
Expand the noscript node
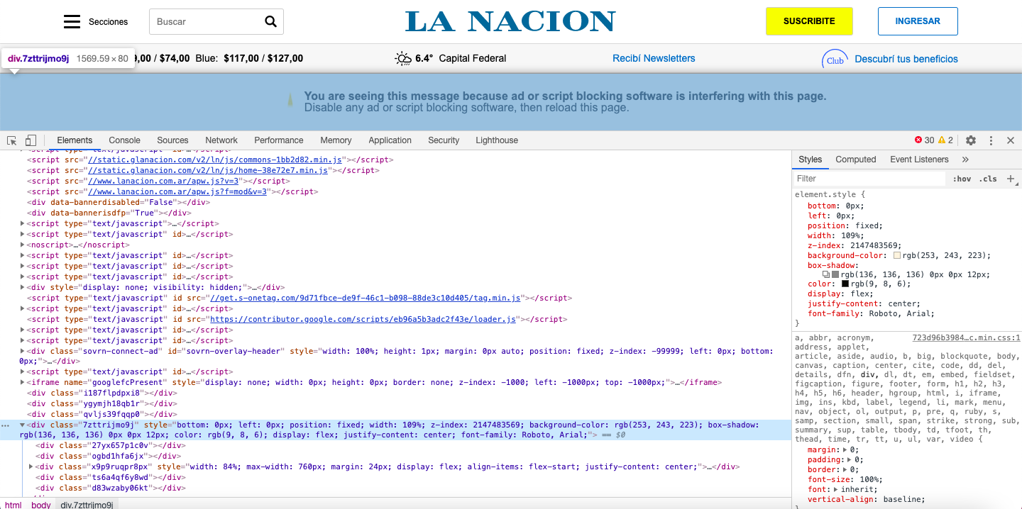coord(23,245)
